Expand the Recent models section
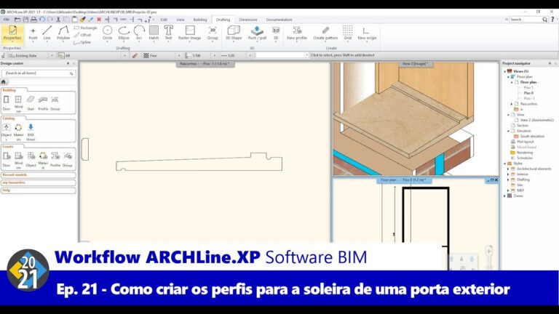559x314 pixels. (x=38, y=174)
